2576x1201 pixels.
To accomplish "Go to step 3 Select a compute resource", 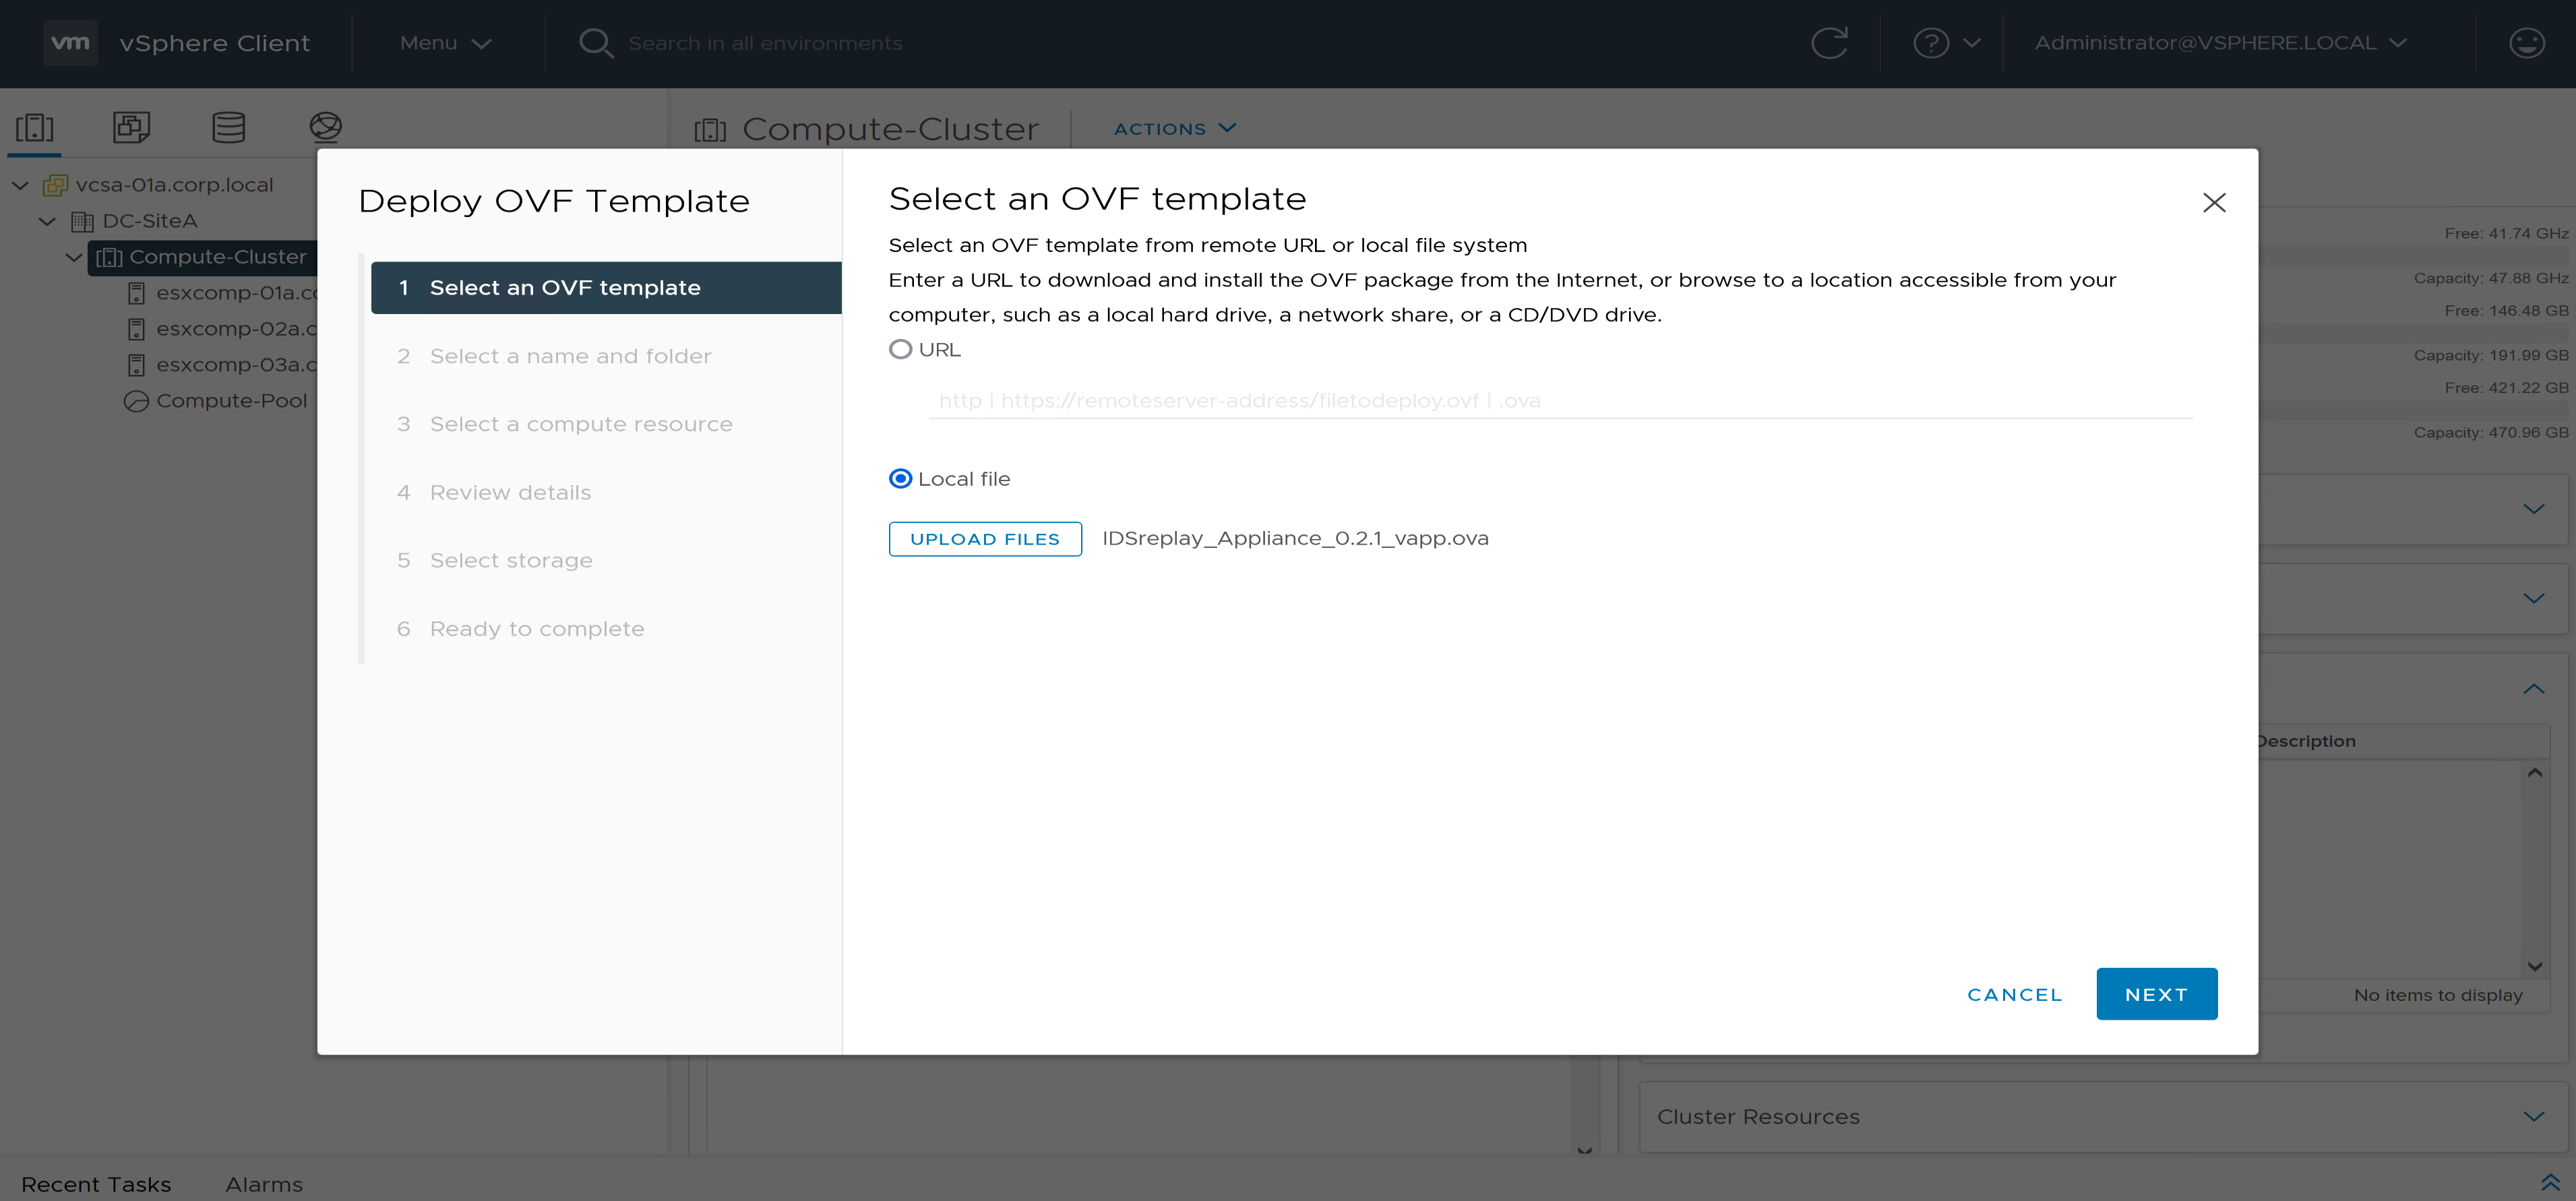I will pyautogui.click(x=565, y=424).
